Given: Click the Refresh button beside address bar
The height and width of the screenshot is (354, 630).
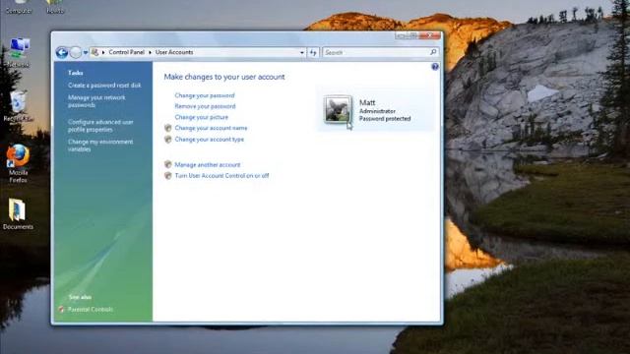Looking at the screenshot, I should (313, 52).
